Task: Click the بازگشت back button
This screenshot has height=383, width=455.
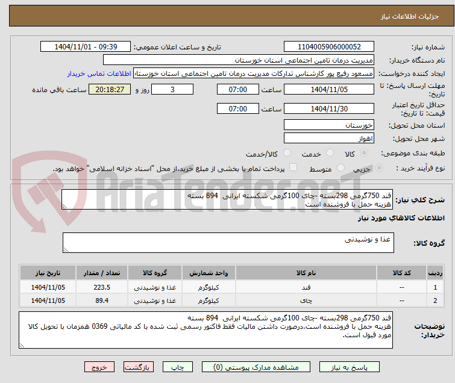Action: coord(139,367)
